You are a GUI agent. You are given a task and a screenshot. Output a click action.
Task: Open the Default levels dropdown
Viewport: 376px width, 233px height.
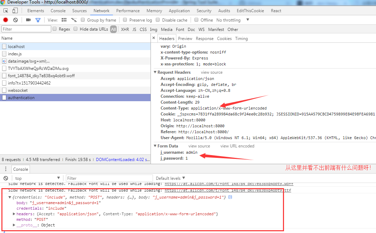coord(170,178)
